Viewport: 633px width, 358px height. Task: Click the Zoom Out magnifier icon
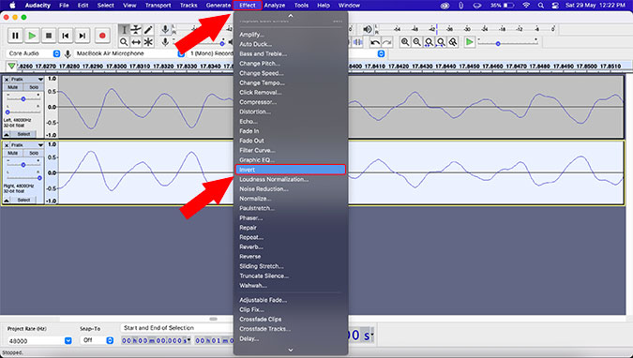[417, 42]
